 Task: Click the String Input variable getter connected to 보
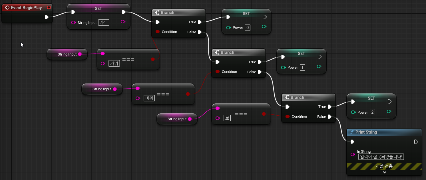coord(177,119)
